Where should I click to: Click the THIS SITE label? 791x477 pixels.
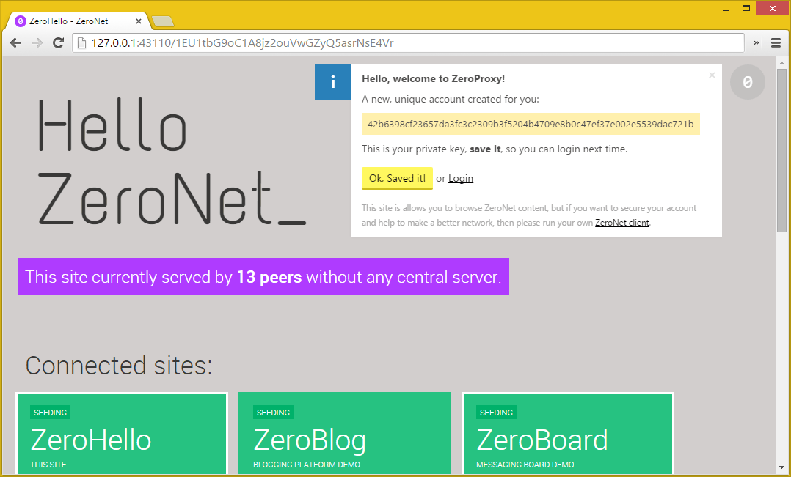click(x=48, y=465)
